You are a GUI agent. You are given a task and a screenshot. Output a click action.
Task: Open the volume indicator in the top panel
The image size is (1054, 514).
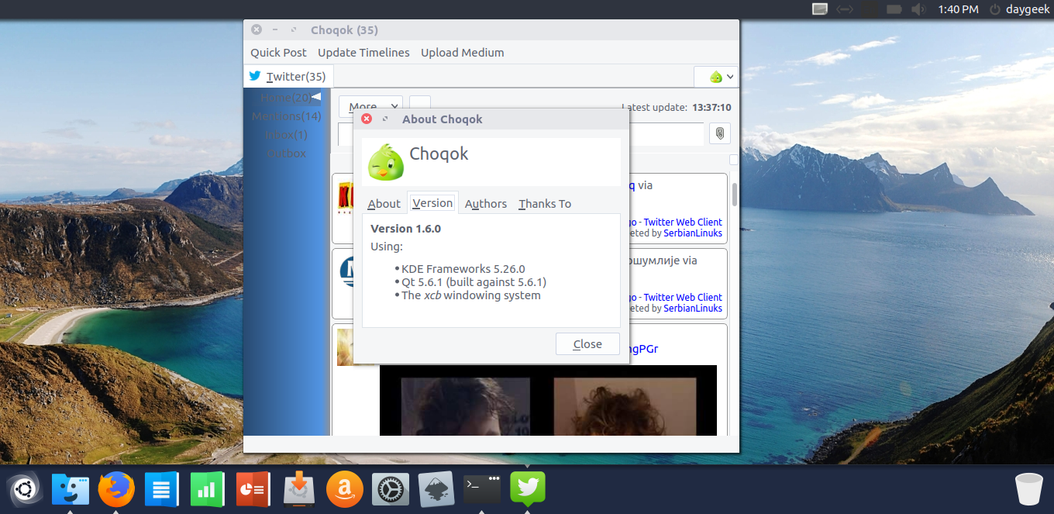pos(918,9)
